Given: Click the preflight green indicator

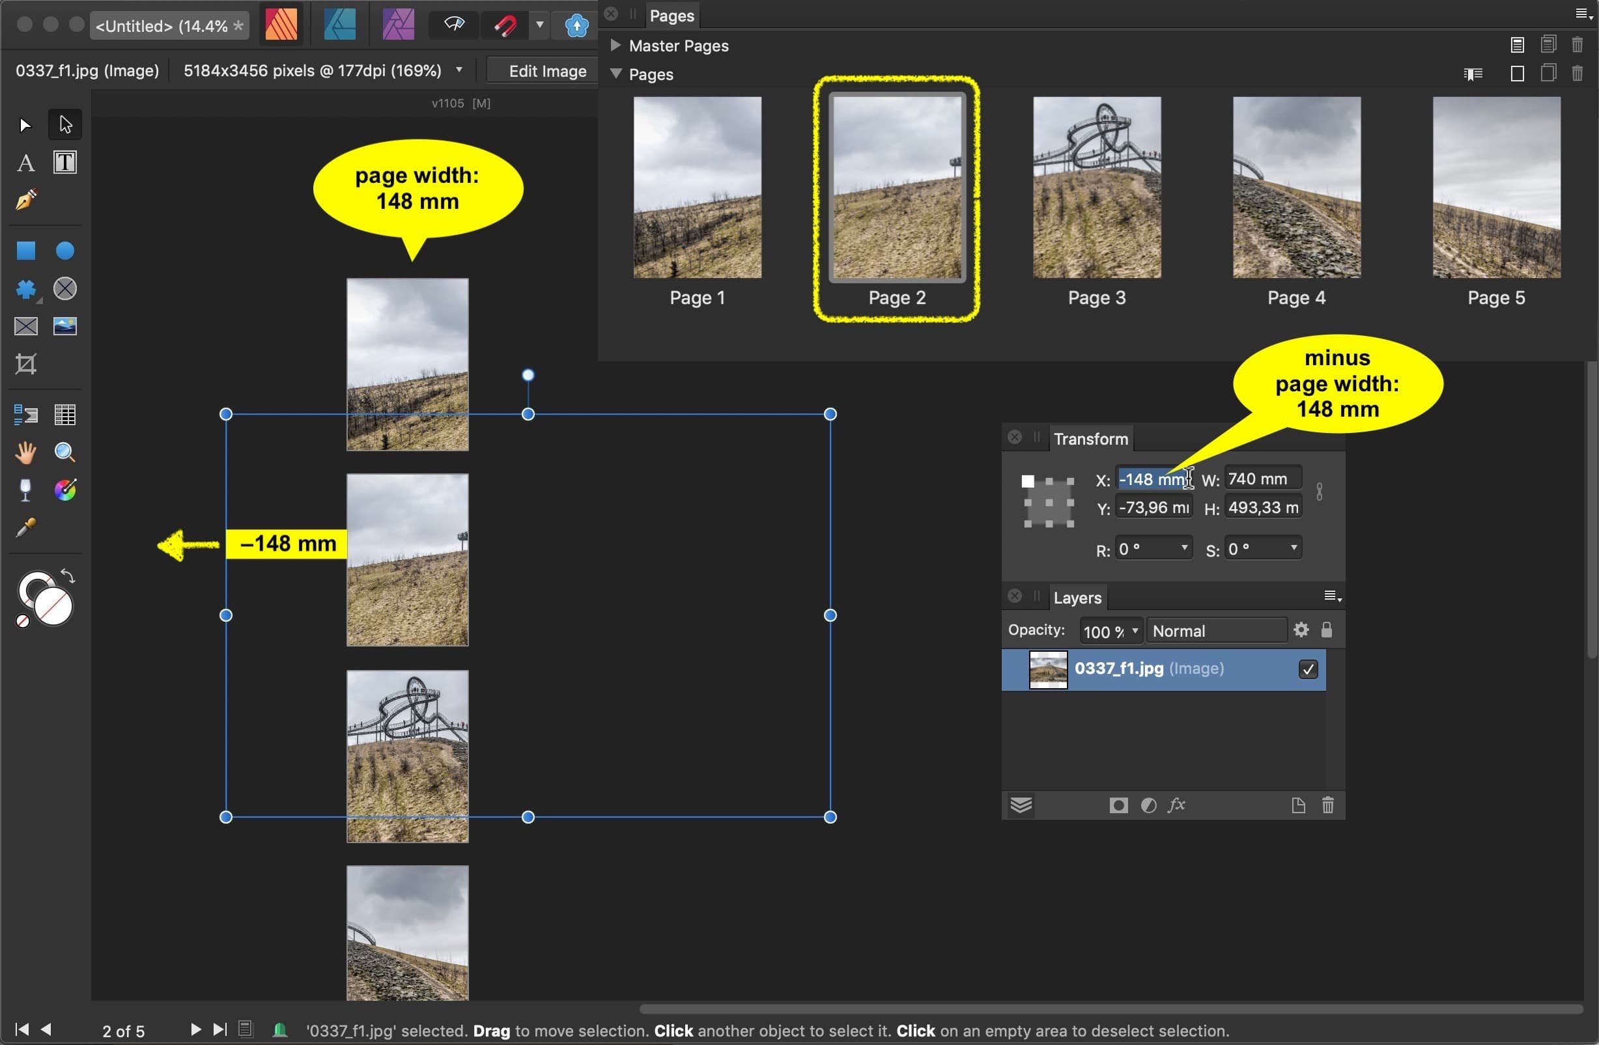Looking at the screenshot, I should click(x=280, y=1029).
